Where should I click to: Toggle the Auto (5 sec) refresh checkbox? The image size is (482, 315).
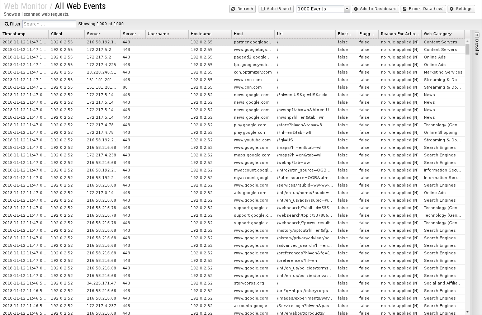coord(263,9)
